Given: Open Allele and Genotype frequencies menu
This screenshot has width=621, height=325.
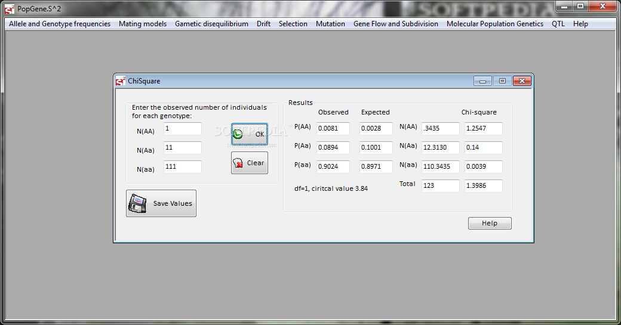Looking at the screenshot, I should click(x=60, y=24).
